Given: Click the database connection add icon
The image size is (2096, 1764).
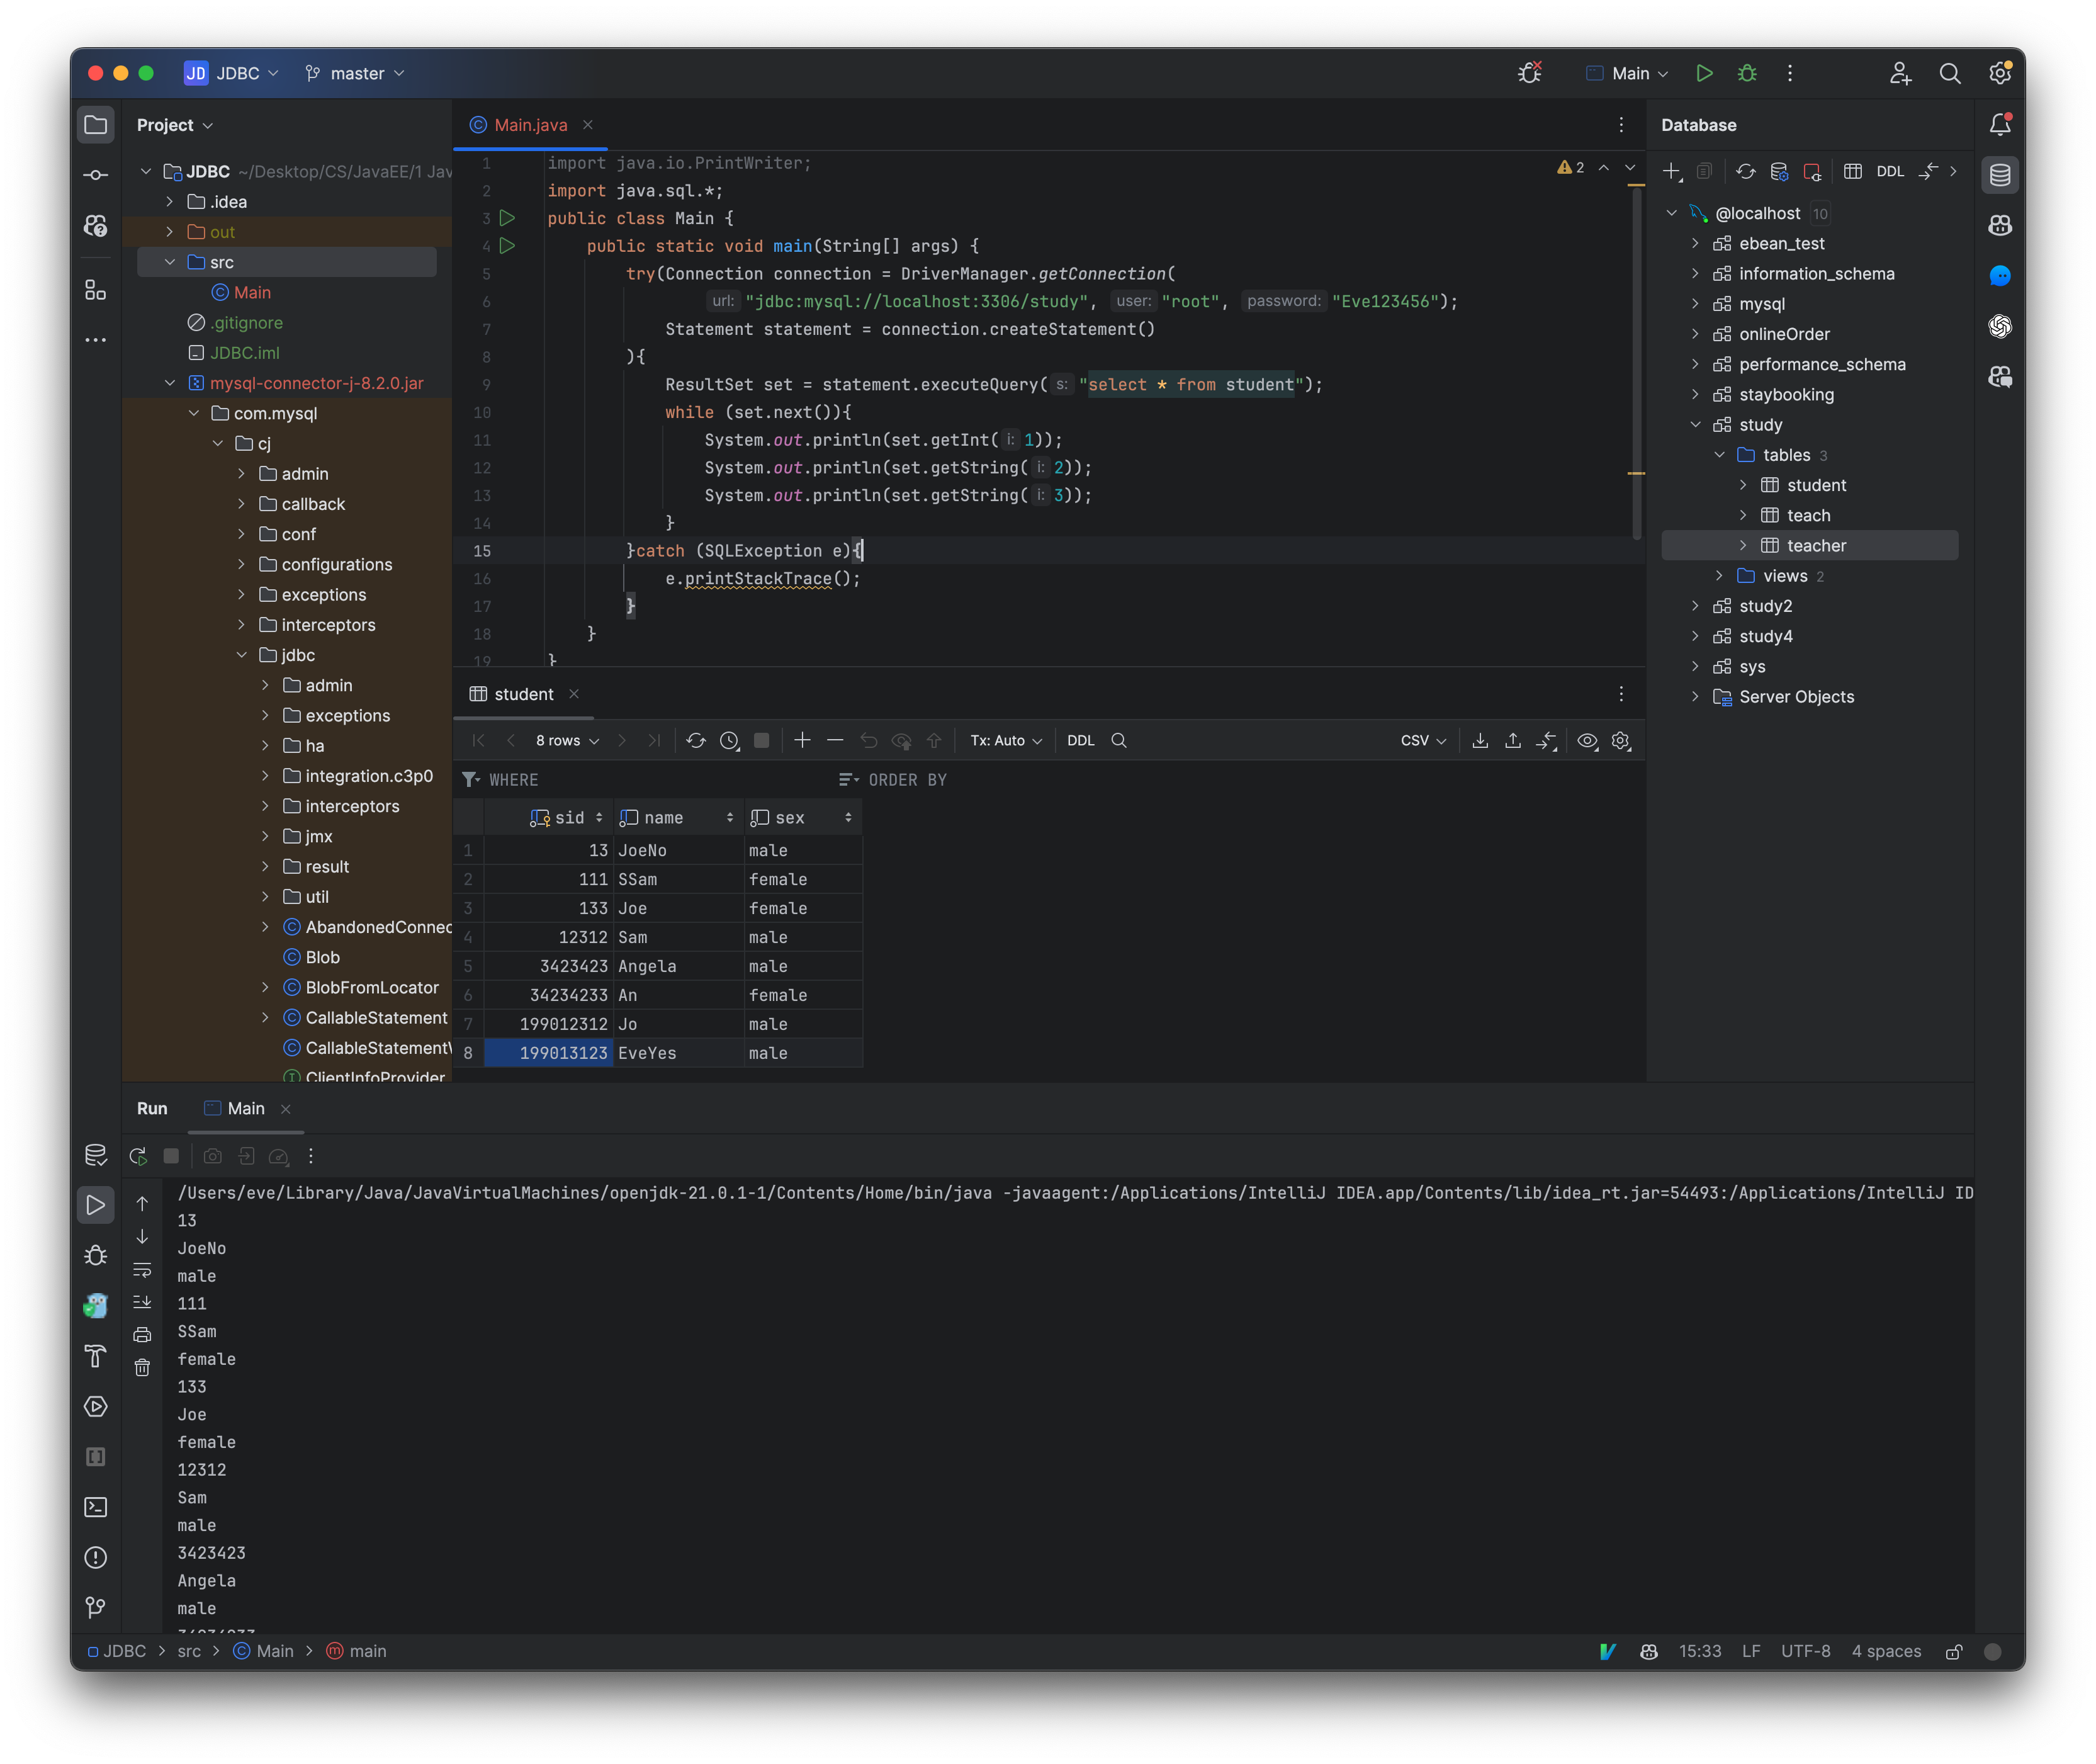Looking at the screenshot, I should click(1672, 171).
